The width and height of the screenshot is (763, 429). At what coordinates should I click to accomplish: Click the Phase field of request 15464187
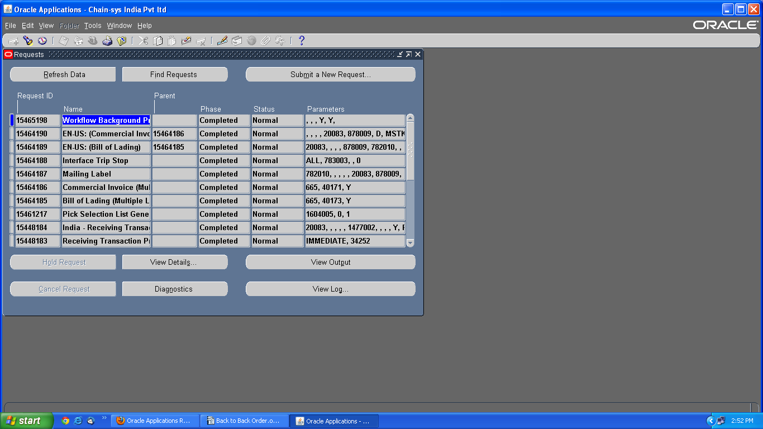pyautogui.click(x=224, y=174)
